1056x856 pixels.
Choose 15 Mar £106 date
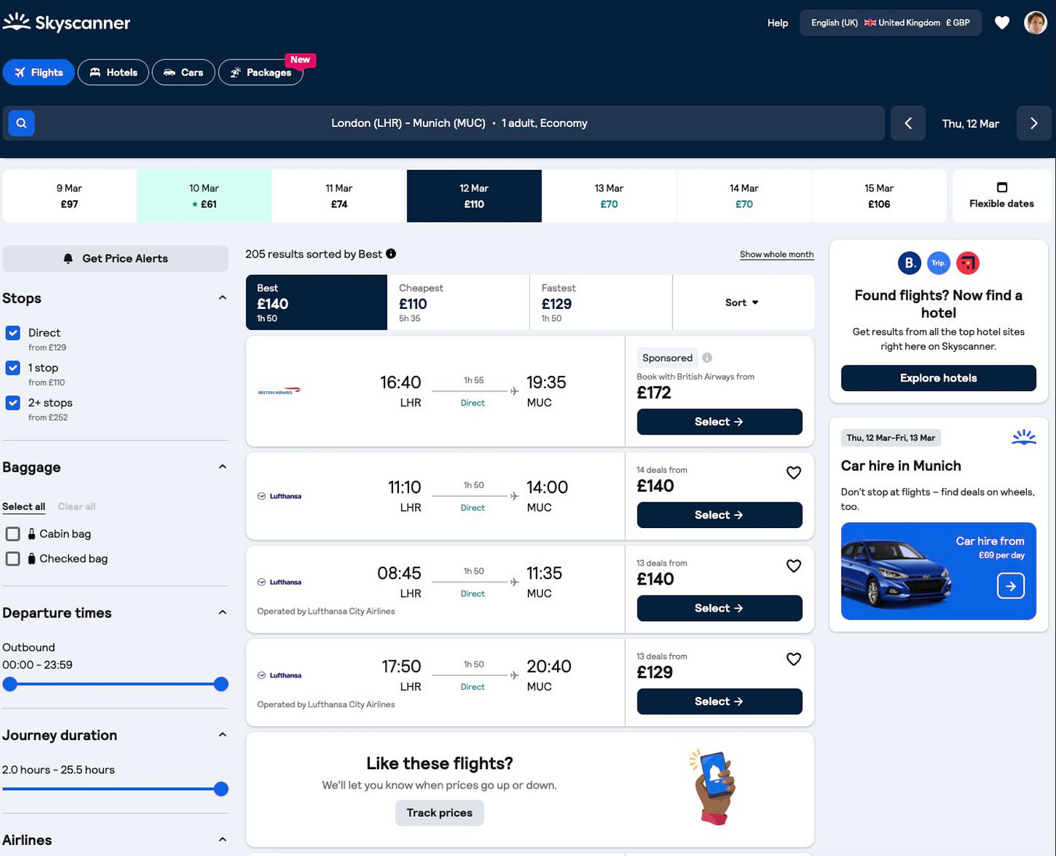pyautogui.click(x=879, y=196)
